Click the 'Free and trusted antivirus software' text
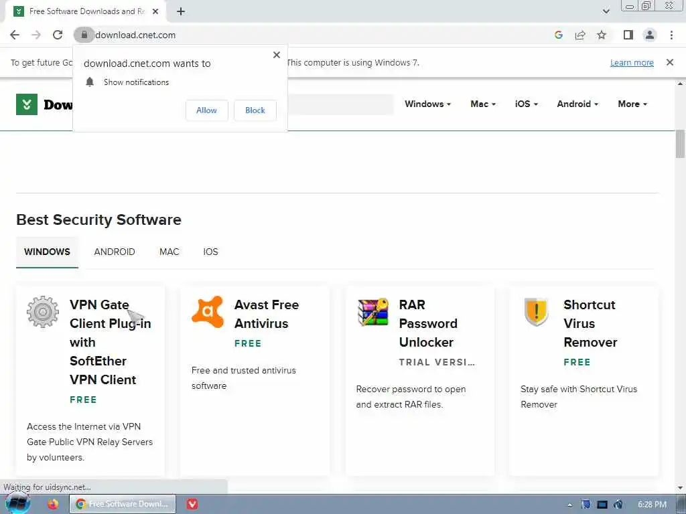Screen dimensions: 686x514 point(244,378)
